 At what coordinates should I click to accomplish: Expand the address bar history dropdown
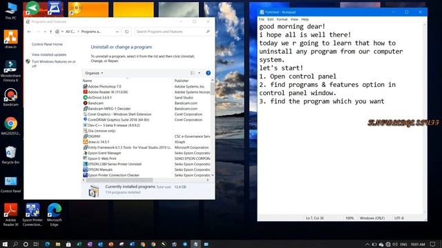click(117, 32)
